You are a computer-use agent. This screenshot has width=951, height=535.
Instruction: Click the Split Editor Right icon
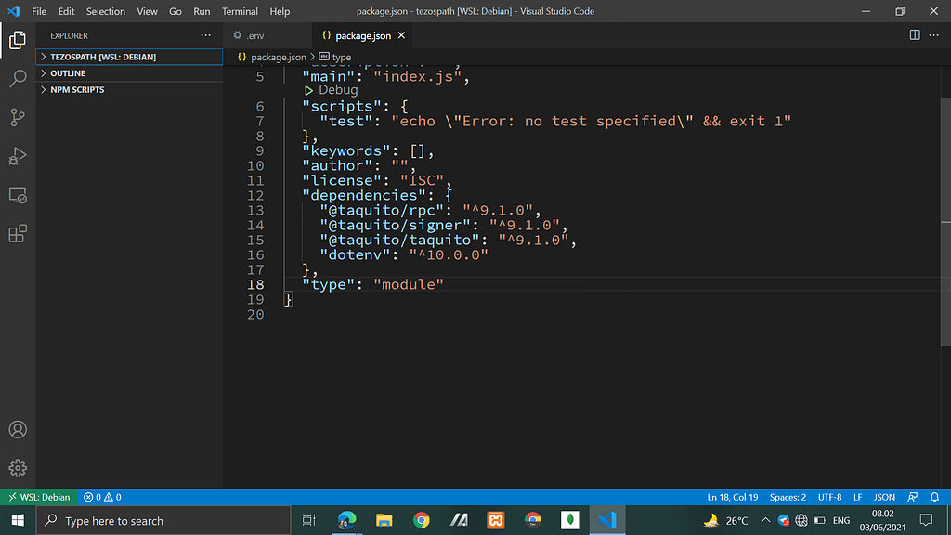pos(915,35)
